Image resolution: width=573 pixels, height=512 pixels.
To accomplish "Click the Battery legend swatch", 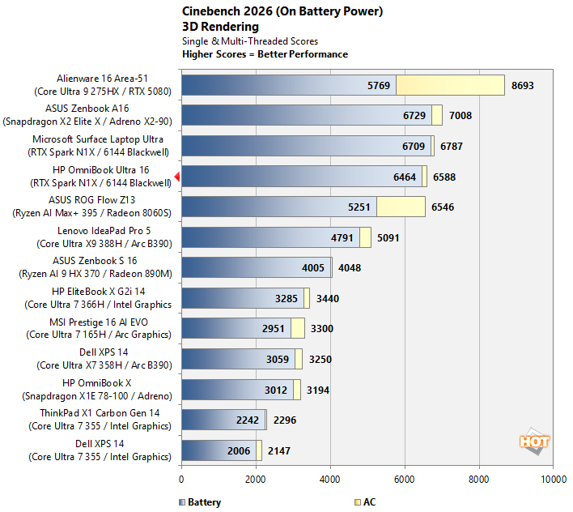I will (182, 502).
